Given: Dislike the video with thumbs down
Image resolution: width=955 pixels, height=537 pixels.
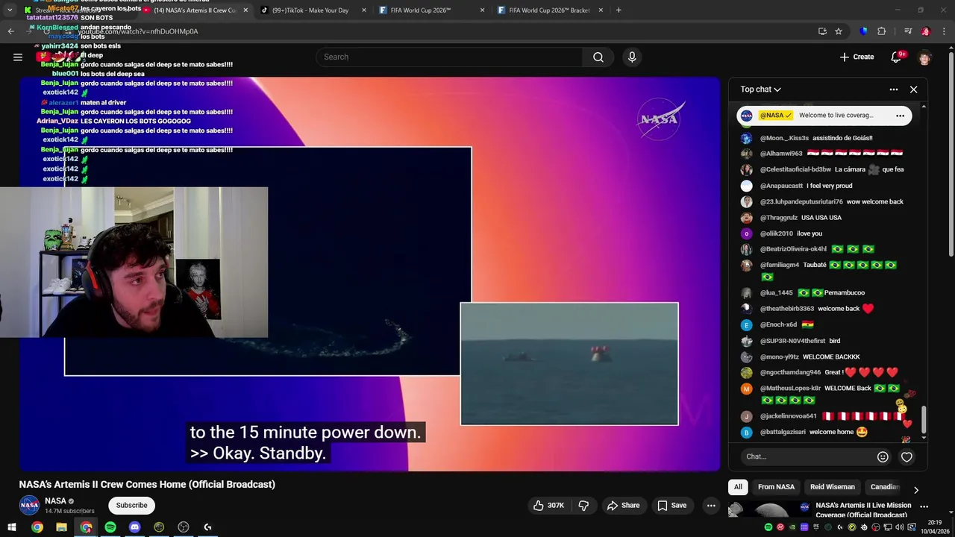Looking at the screenshot, I should click(583, 506).
